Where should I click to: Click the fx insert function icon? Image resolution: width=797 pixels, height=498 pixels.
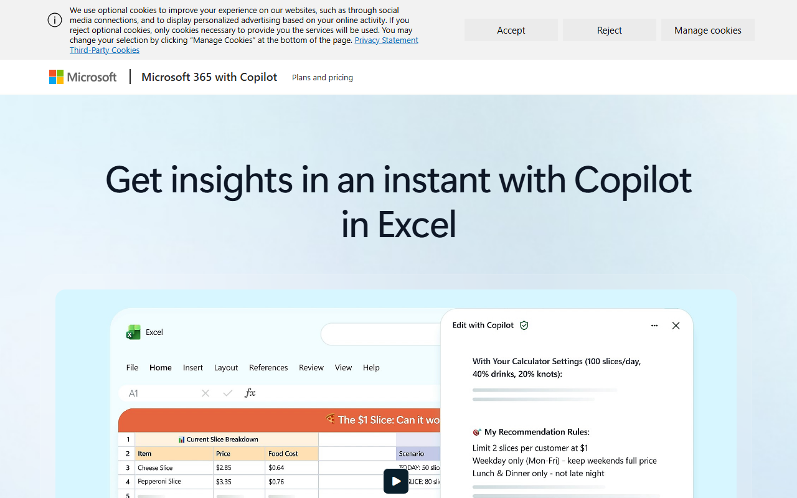250,393
